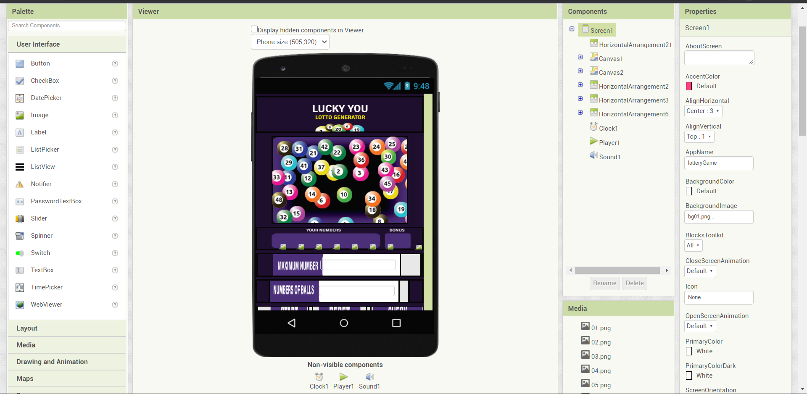
Task: Select the TimePicker palette icon
Action: (20, 288)
